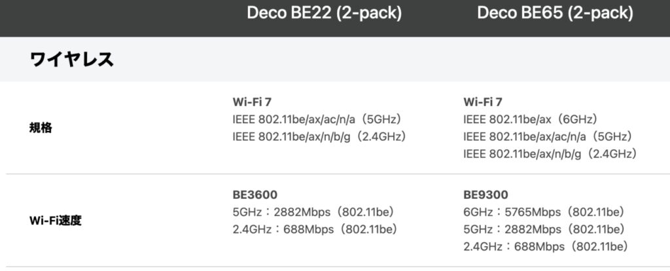The image size is (670, 271).
Task: Collapse the ワイヤレス section header
Action: tap(72, 60)
